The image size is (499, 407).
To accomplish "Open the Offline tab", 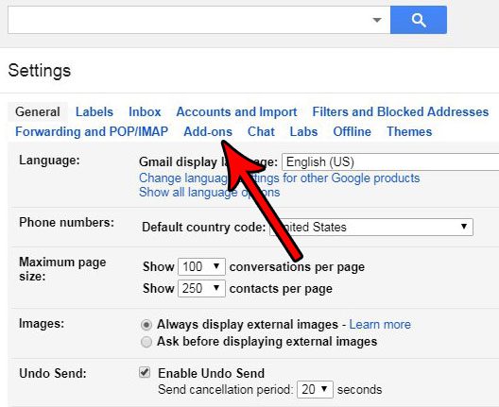I will [x=352, y=131].
